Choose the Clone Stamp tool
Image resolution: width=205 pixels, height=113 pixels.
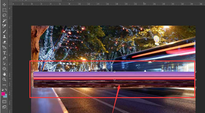click(x=4, y=37)
